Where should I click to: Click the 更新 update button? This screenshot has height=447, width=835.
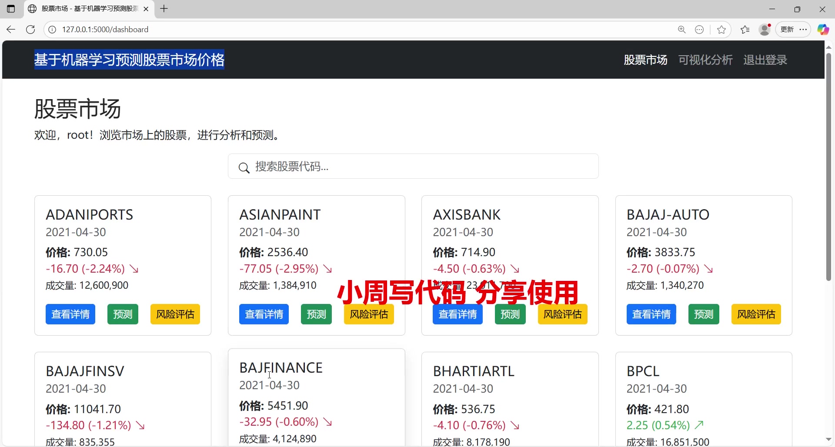[787, 29]
